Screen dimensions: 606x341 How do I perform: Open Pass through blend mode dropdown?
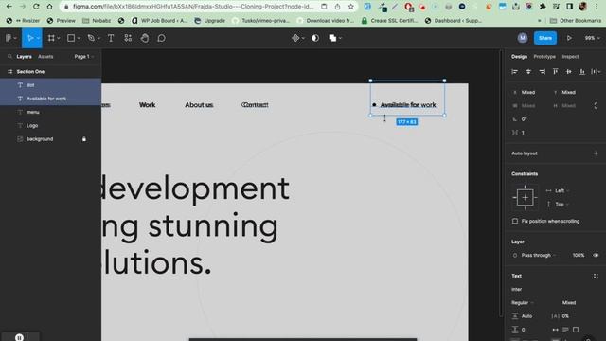point(539,255)
